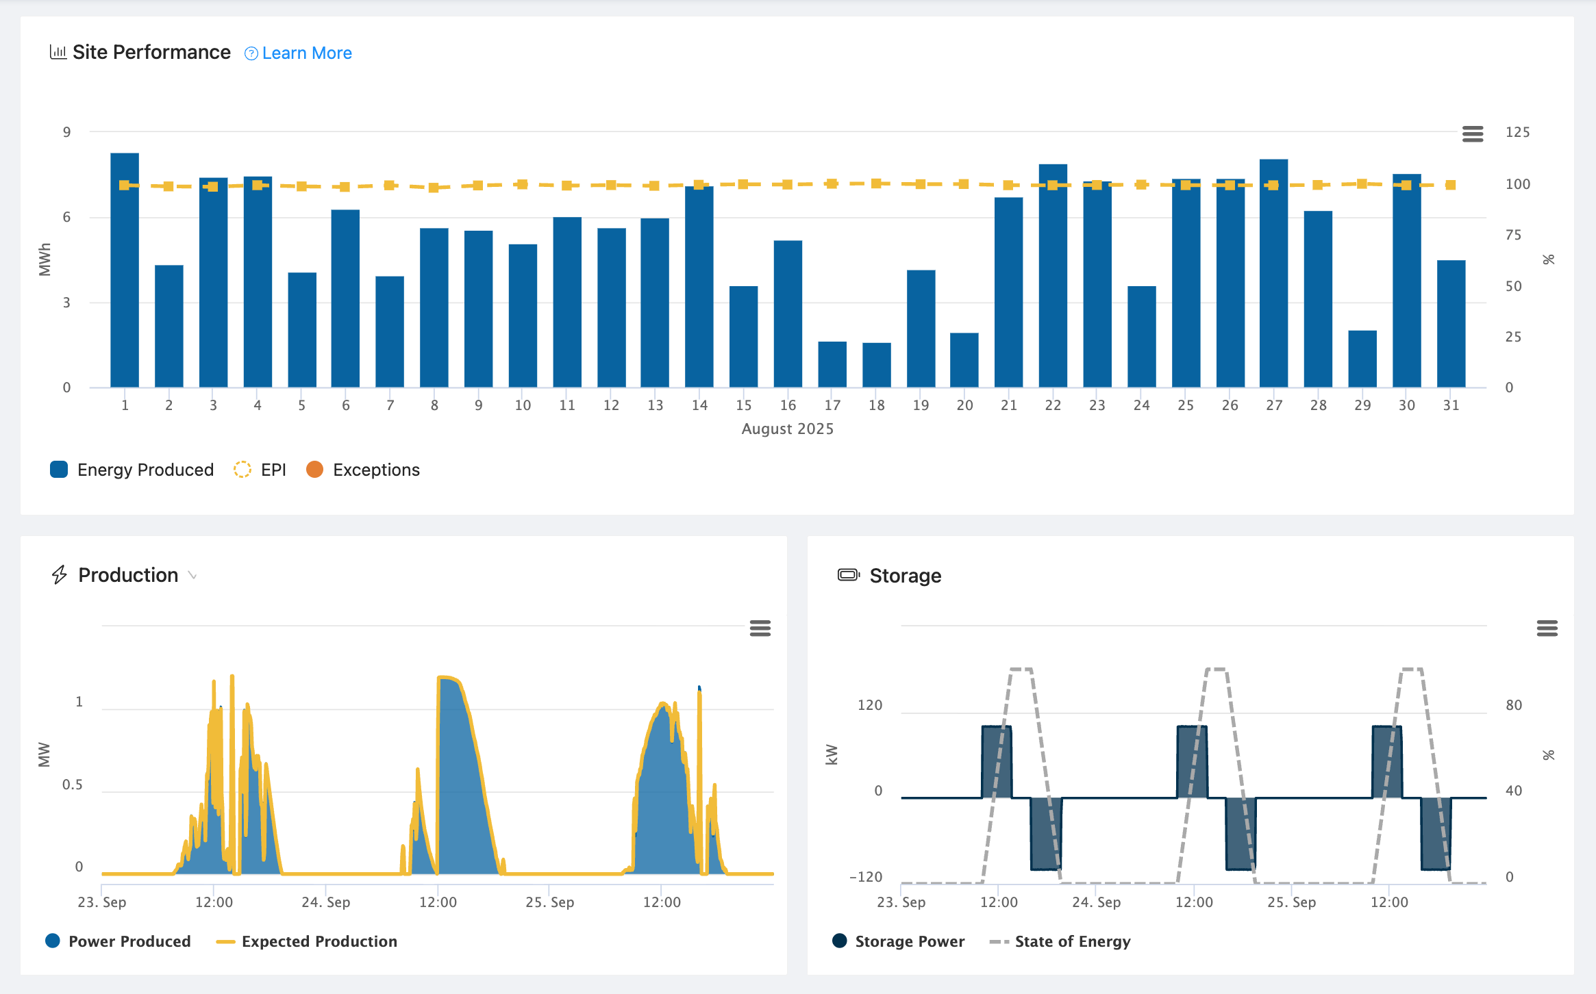Image resolution: width=1596 pixels, height=994 pixels.
Task: Click the EPI marker for August 31
Action: click(1450, 185)
